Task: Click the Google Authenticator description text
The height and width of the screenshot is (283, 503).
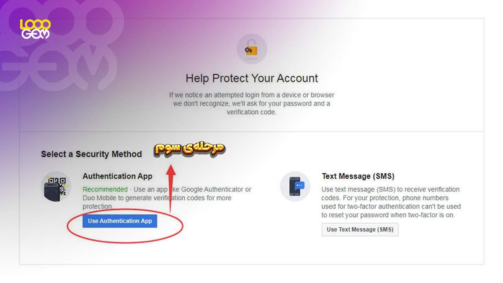Action: [x=167, y=198]
